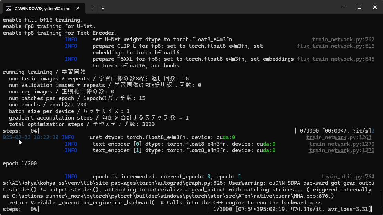Expand the new tab profile dropdown
383x215 pixels.
(x=103, y=8)
